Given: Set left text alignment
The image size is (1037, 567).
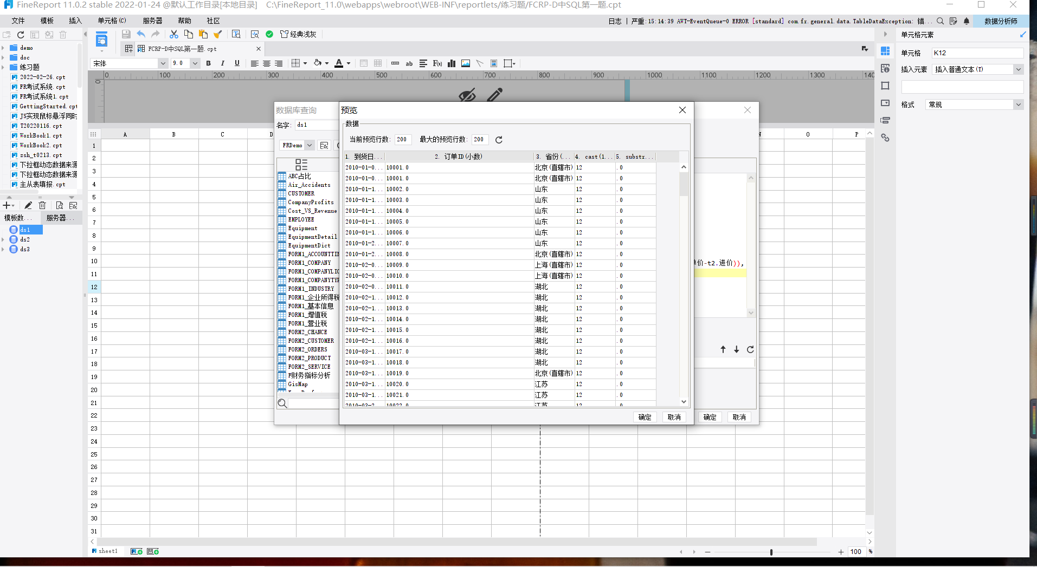Looking at the screenshot, I should 254,63.
